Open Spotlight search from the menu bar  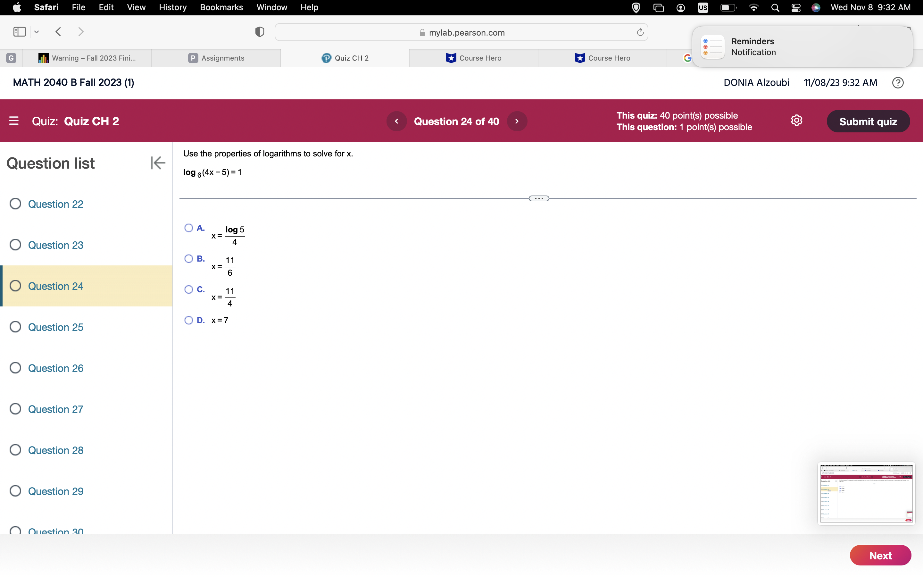(775, 7)
